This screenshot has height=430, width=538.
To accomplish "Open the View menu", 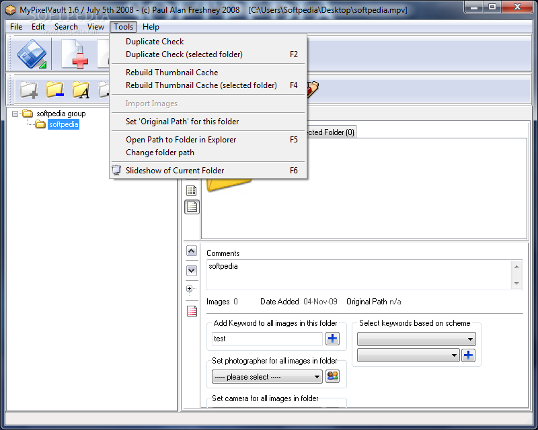I will pyautogui.click(x=95, y=27).
